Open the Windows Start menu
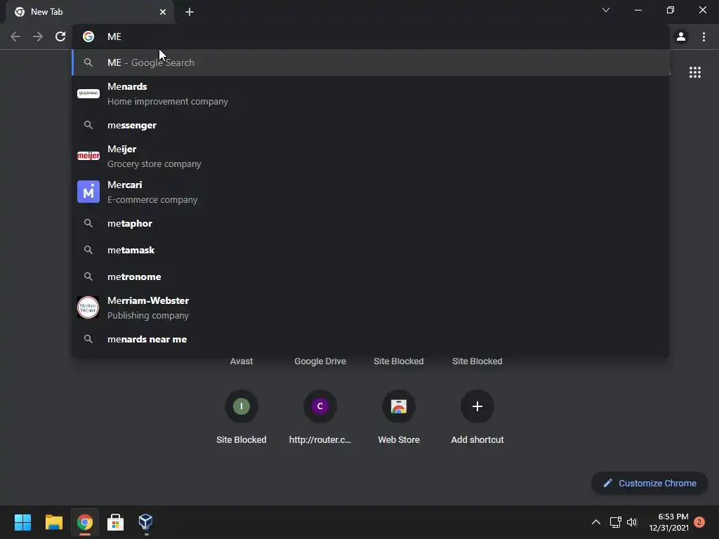This screenshot has height=539, width=719. [x=22, y=522]
